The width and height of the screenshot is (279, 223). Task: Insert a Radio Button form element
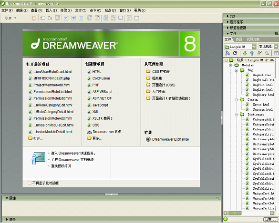pyautogui.click(x=73, y=18)
